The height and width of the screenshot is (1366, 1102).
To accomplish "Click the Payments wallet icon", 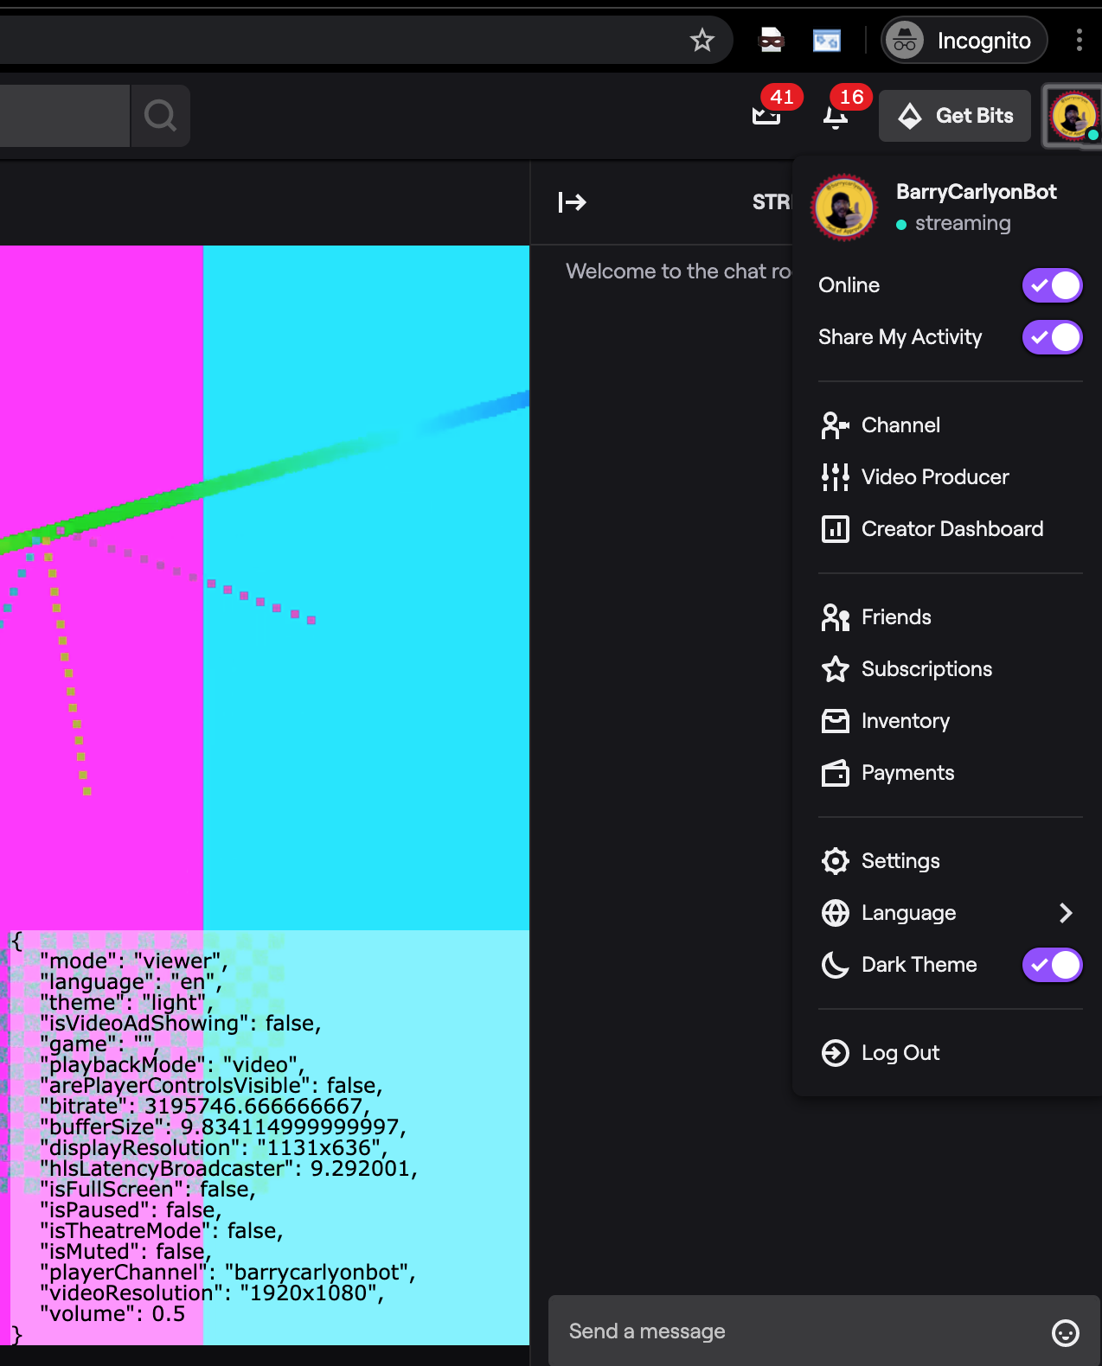I will pos(835,773).
